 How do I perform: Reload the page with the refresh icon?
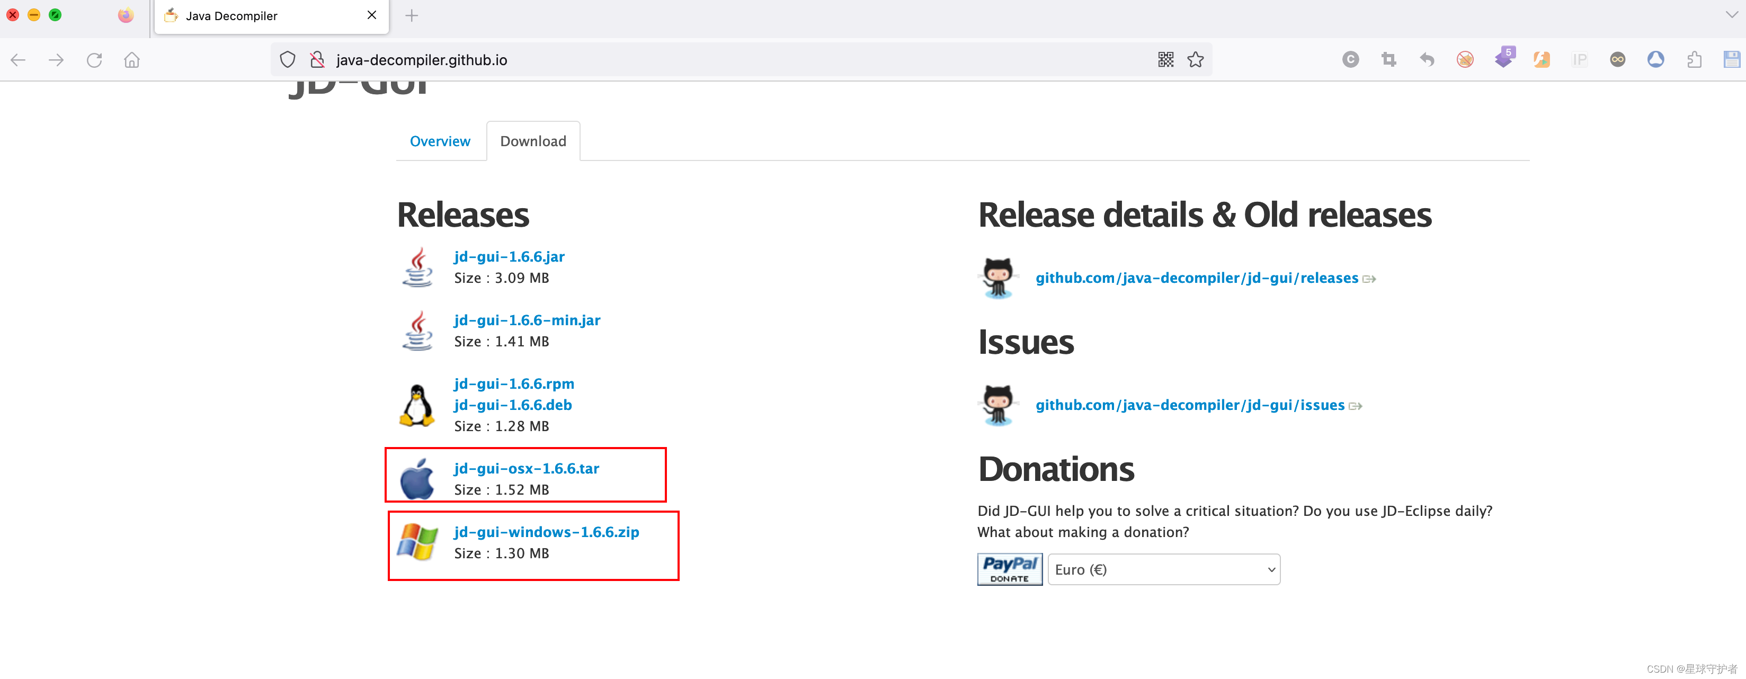click(94, 60)
